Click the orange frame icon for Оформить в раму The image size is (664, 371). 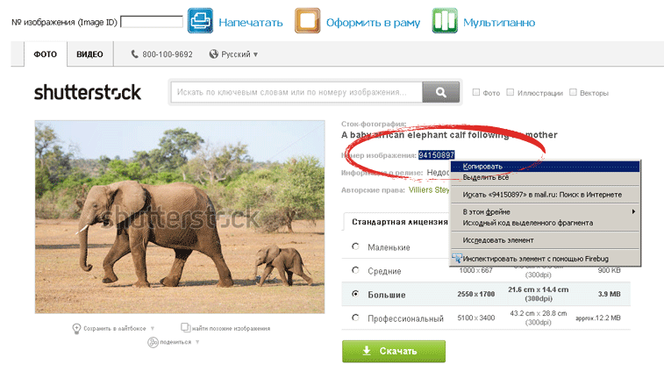307,21
